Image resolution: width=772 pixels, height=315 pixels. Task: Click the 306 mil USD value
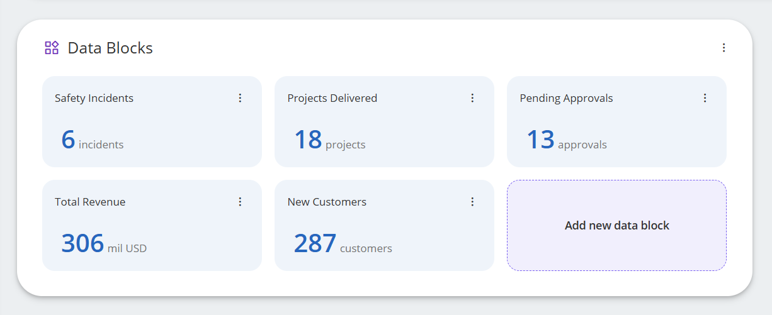(104, 244)
